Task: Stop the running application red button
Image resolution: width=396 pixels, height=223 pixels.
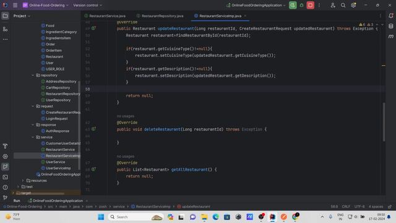Action: [x=311, y=5]
